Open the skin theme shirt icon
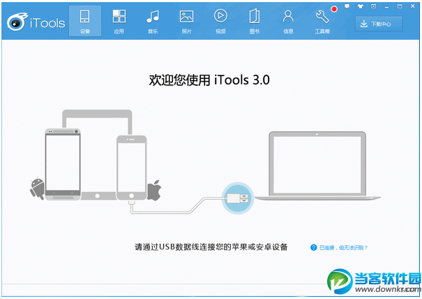Viewport: 422px width, 299px height. point(361,6)
